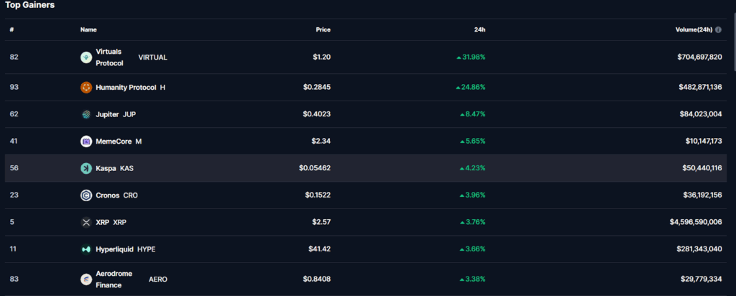
Task: Click the MemeCore purple icon
Action: pyautogui.click(x=86, y=142)
